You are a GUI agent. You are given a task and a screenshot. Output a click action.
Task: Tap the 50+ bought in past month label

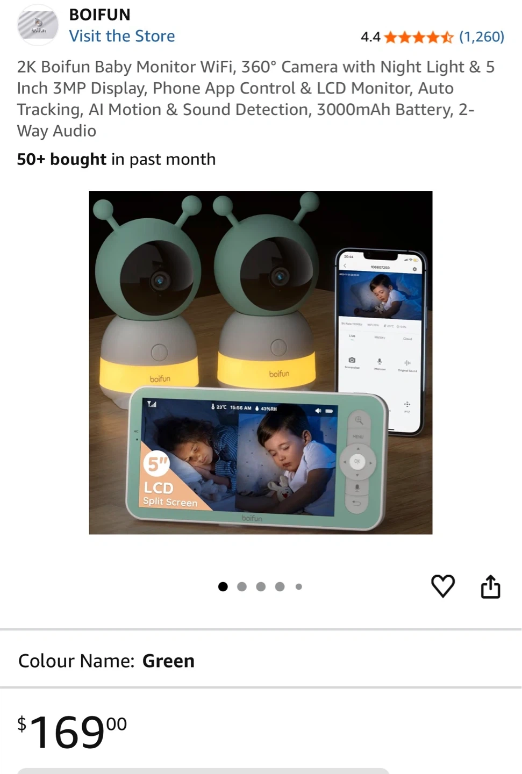[x=116, y=160]
